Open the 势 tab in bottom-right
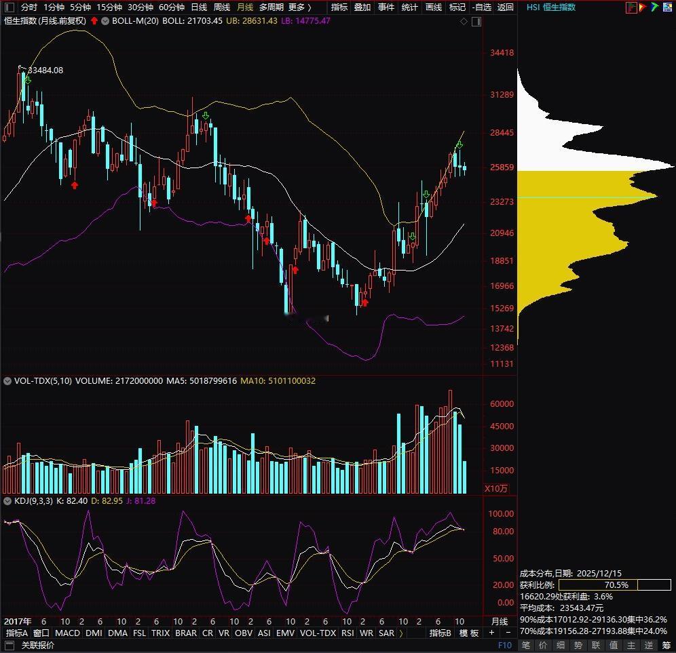676x653 pixels. 578,646
